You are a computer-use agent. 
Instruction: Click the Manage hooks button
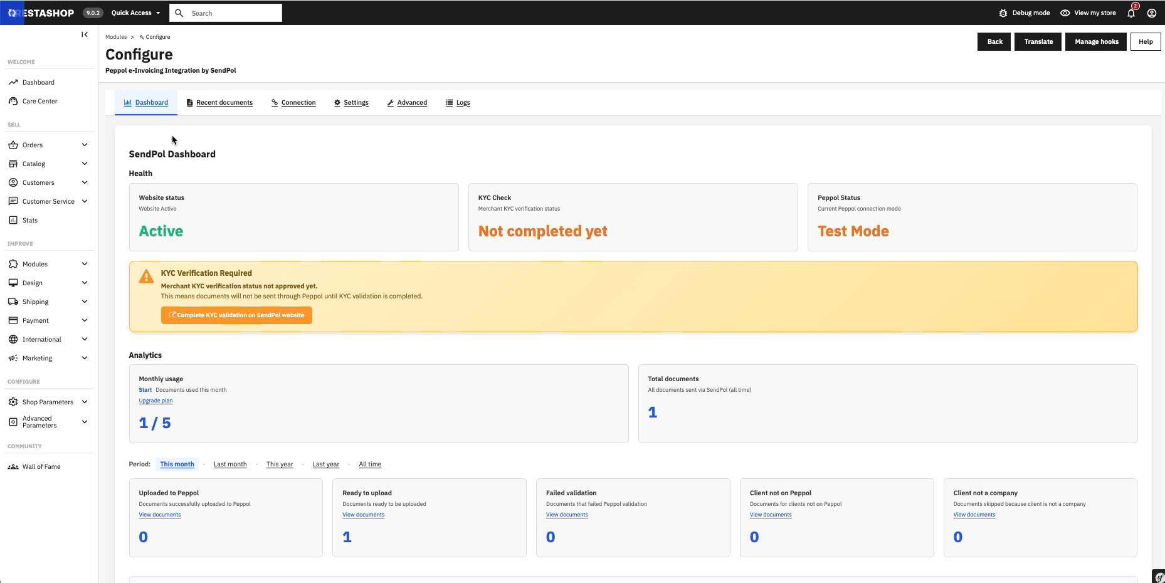[1096, 41]
